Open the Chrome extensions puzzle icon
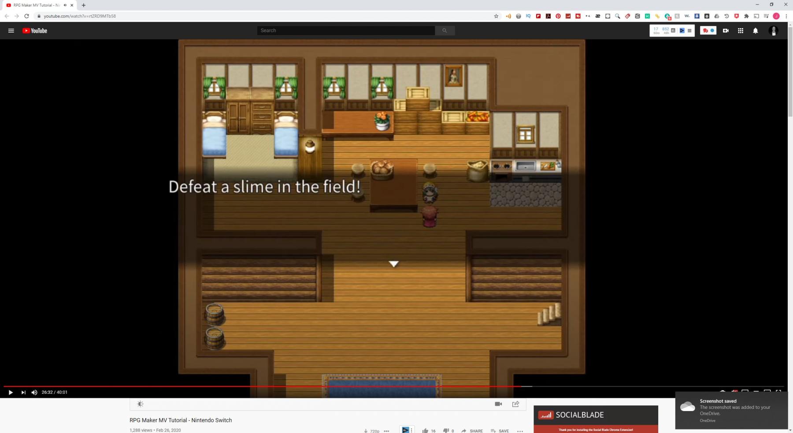The height and width of the screenshot is (433, 793). [746, 16]
